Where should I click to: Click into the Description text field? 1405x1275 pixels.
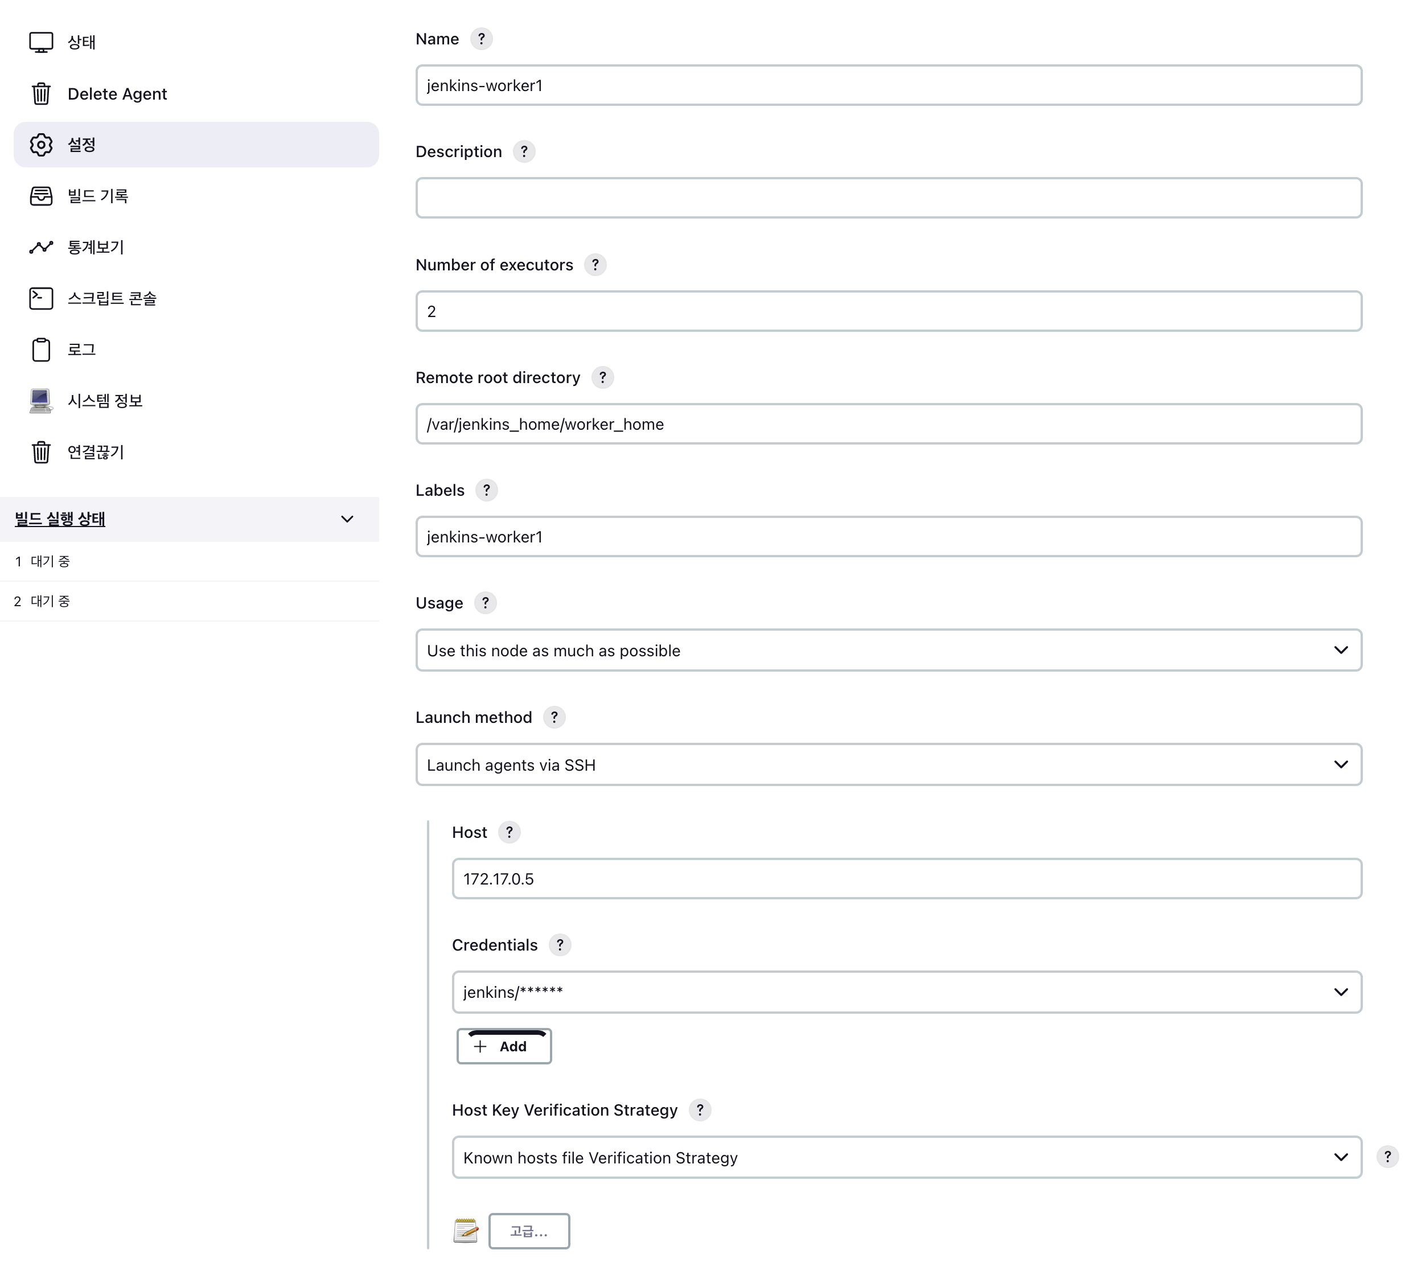[888, 198]
